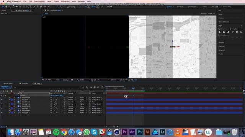The height and width of the screenshot is (137, 245).
Task: Open the viewer magnification 50% dropdown
Action: click(52, 80)
